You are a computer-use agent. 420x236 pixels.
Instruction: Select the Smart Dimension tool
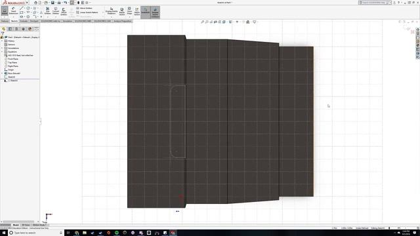coord(13,10)
